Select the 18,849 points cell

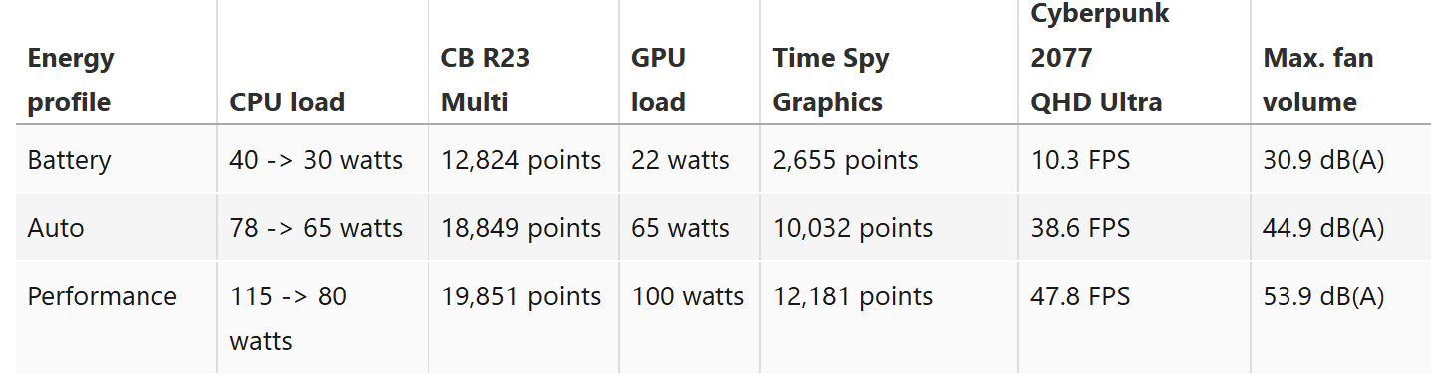(x=521, y=228)
